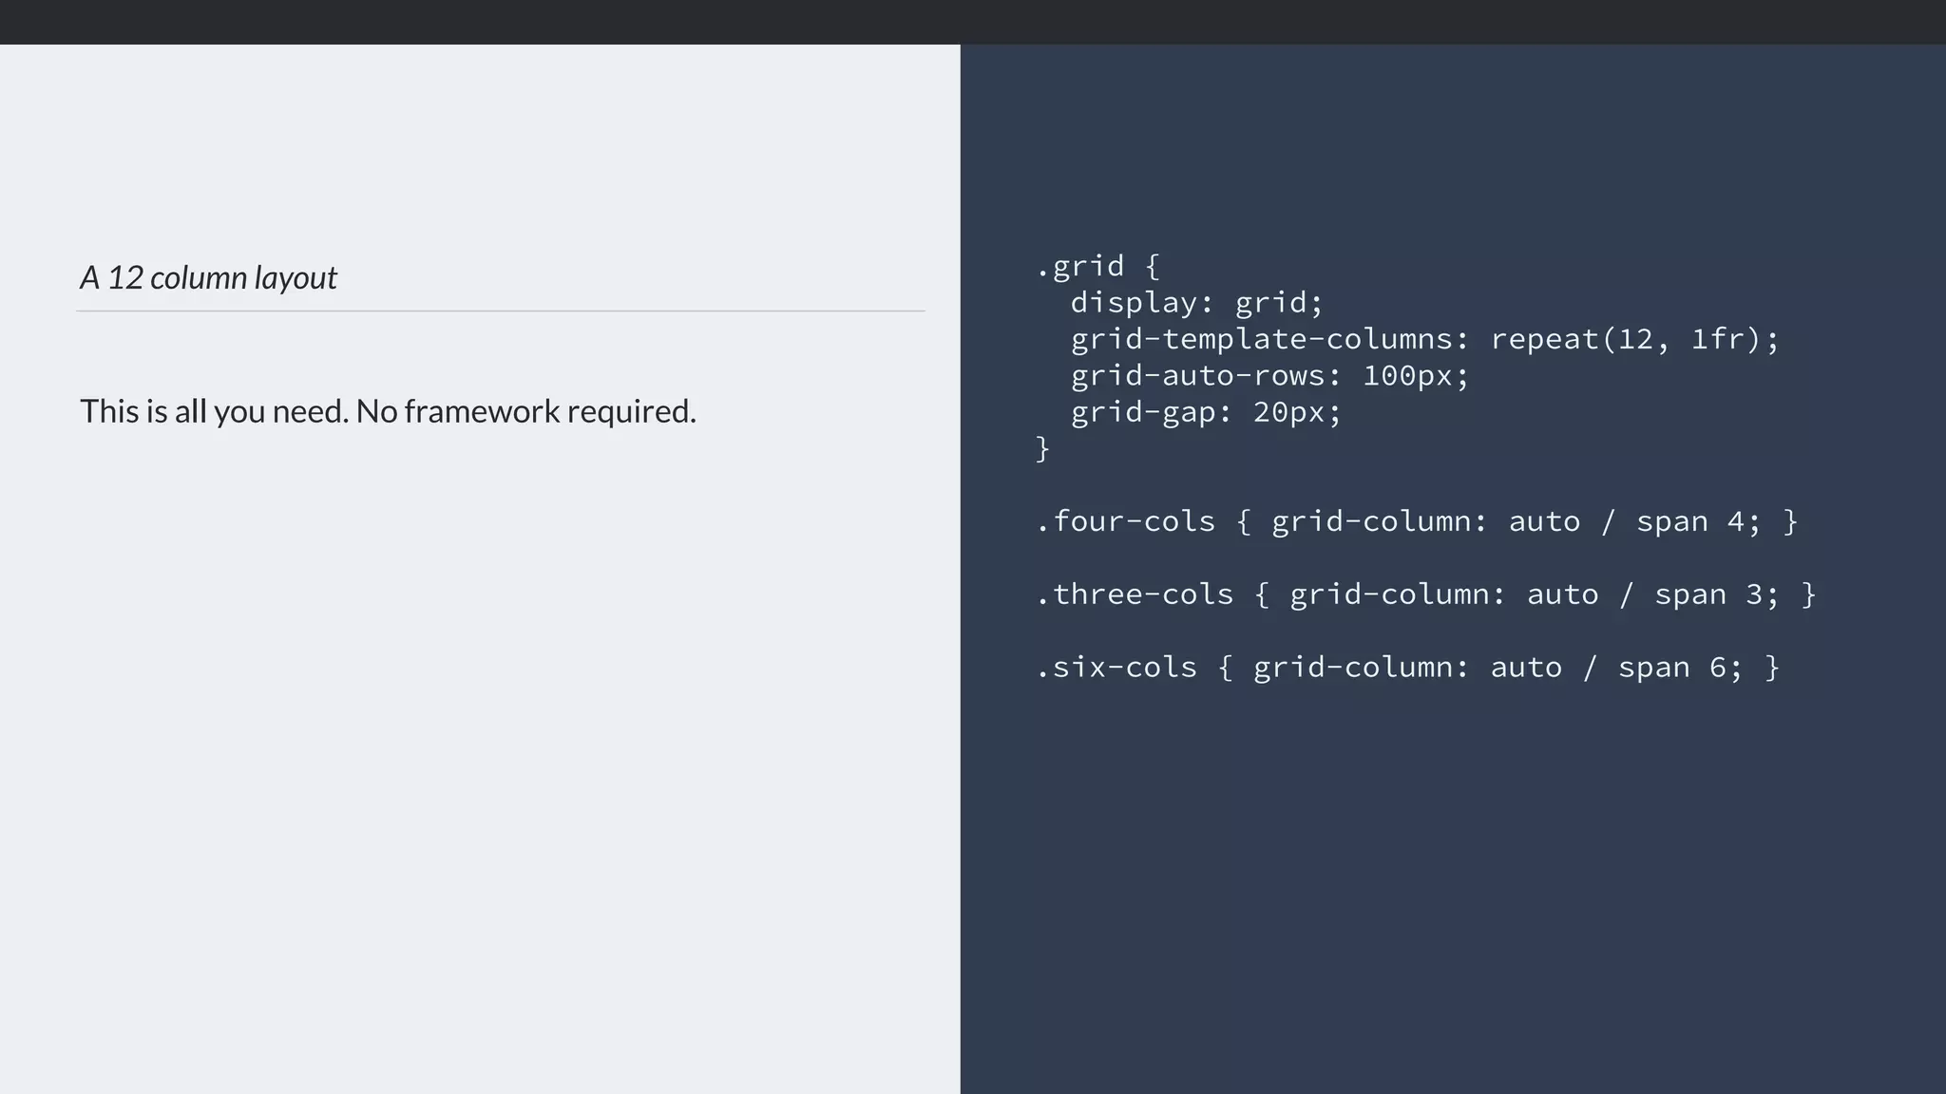
Task: Click the closing brace of the .grid rule
Action: 1042,448
